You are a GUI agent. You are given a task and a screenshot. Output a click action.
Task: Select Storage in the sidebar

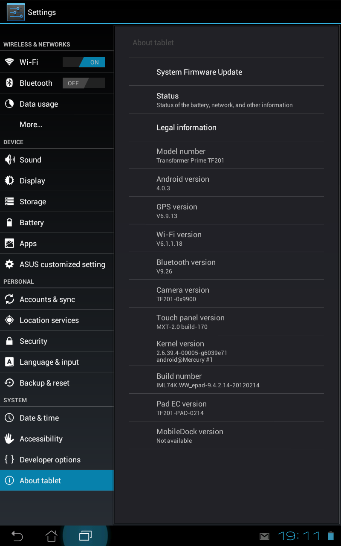(x=57, y=202)
